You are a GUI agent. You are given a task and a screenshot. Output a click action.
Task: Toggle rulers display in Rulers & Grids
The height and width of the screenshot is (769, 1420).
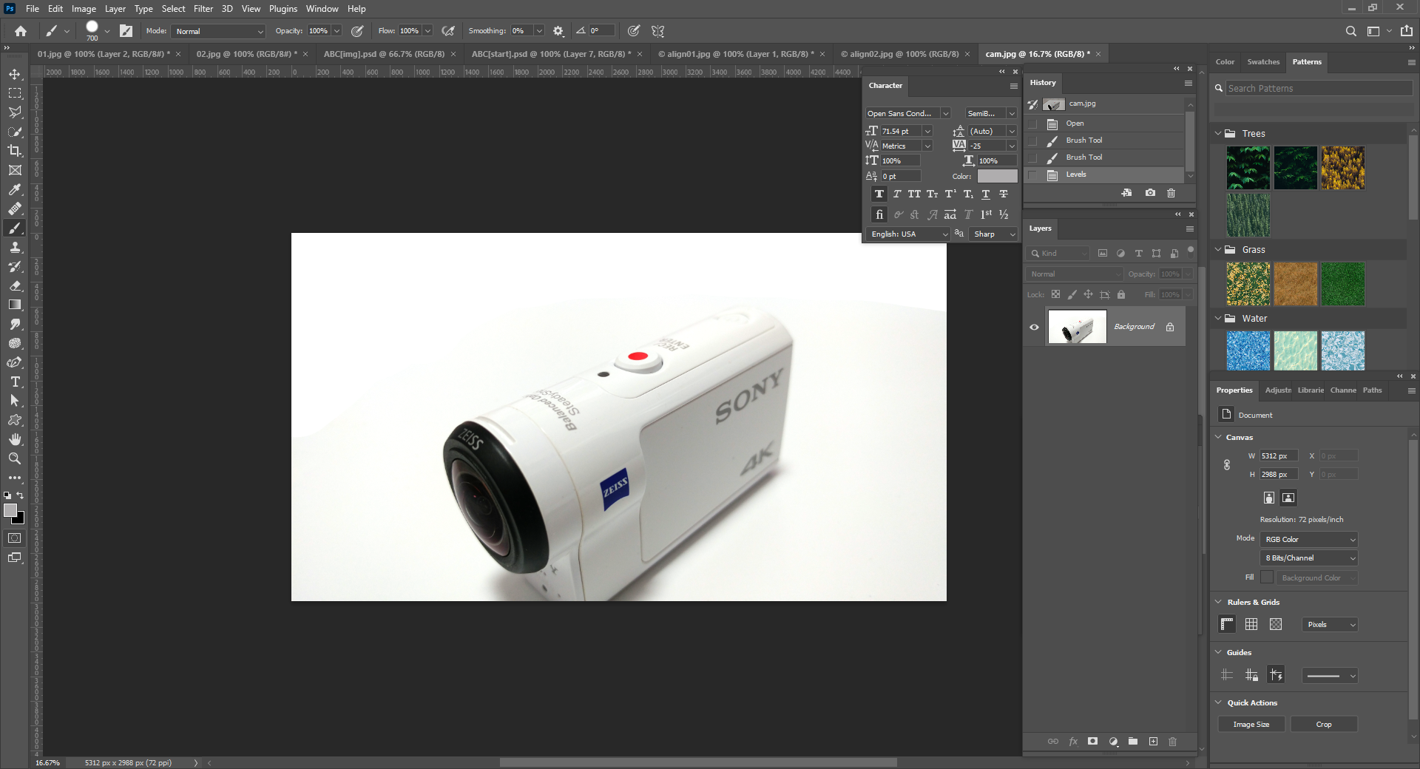tap(1227, 625)
